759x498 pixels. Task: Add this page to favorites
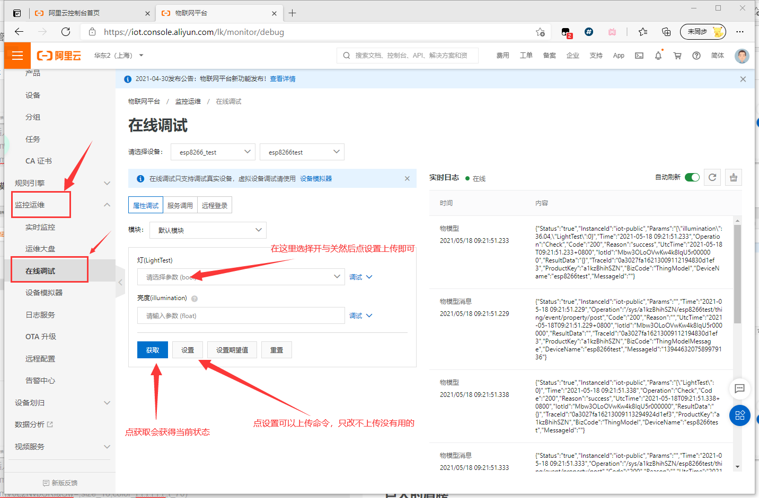[x=540, y=32]
